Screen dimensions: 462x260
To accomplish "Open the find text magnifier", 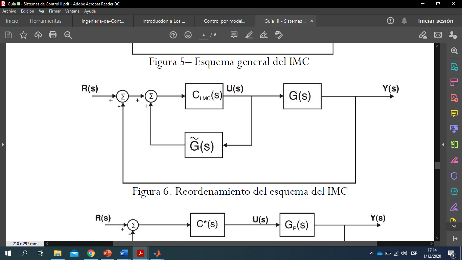I will pos(68,35).
